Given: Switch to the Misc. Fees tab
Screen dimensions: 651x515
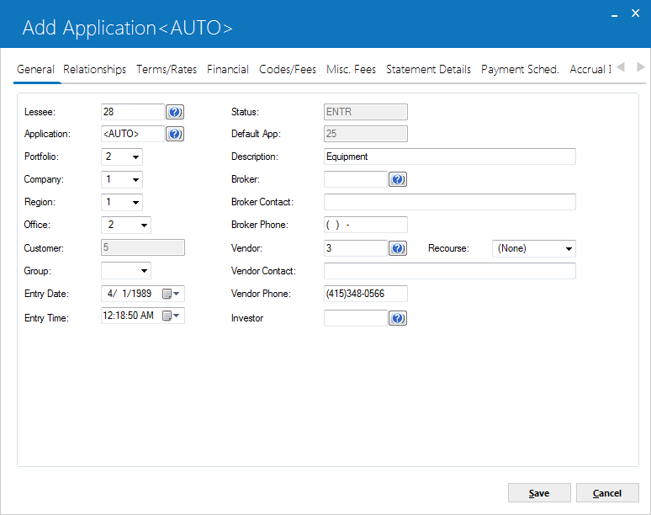Looking at the screenshot, I should [x=352, y=69].
